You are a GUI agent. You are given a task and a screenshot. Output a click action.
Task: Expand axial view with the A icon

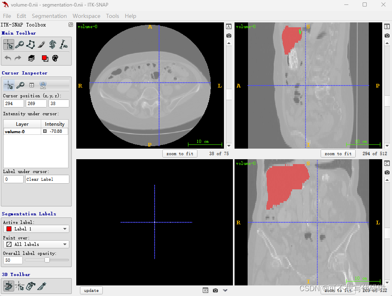(x=229, y=26)
